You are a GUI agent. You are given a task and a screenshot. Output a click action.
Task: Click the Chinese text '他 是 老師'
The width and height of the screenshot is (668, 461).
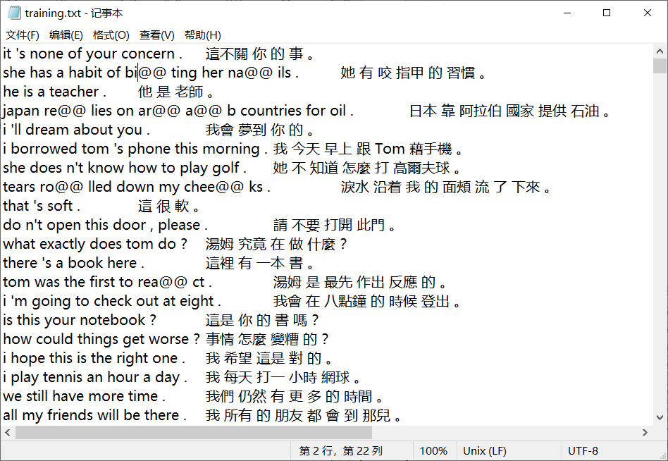coord(171,92)
